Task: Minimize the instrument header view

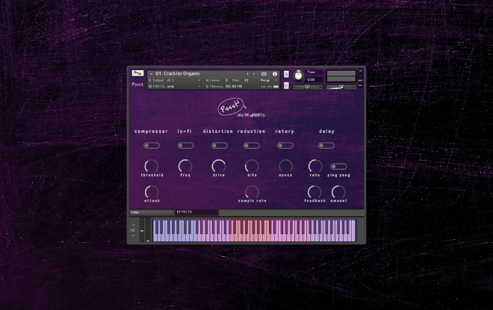Action: pos(360,75)
